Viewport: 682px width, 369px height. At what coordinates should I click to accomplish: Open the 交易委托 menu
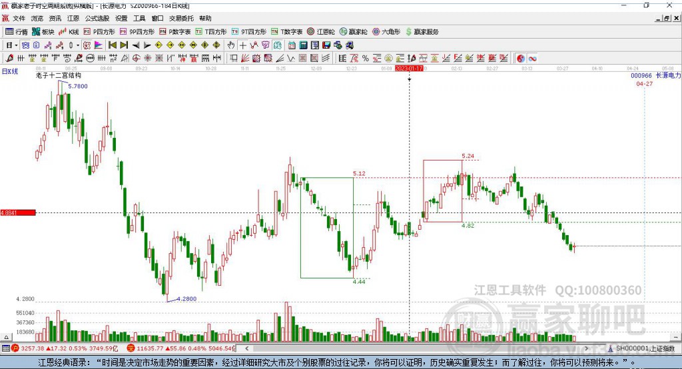point(181,18)
